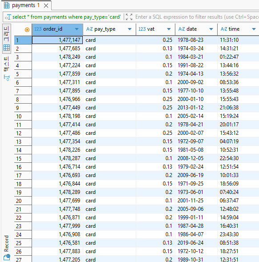Select cell with order_id 1,476,714
The image size is (259, 262).
[x=57, y=167]
